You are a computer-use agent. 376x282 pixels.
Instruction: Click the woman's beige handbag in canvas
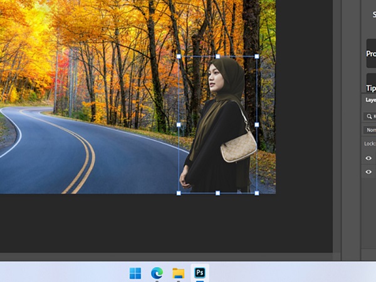(x=238, y=147)
